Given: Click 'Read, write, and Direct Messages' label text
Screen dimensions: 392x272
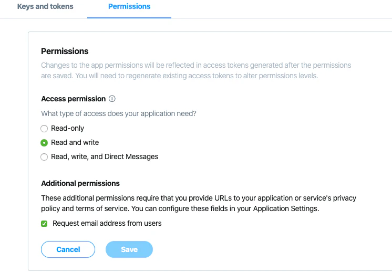Looking at the screenshot, I should click(x=105, y=156).
